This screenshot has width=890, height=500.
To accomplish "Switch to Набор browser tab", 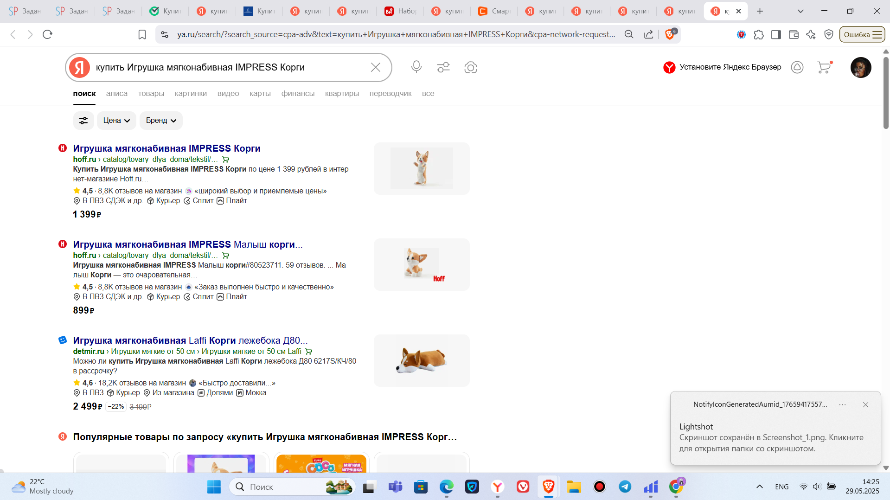I will tap(400, 11).
